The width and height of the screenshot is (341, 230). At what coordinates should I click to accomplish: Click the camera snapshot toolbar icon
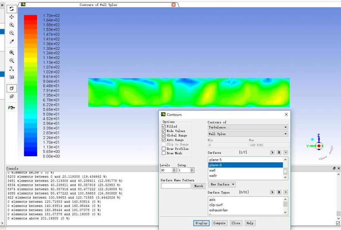[11, 77]
